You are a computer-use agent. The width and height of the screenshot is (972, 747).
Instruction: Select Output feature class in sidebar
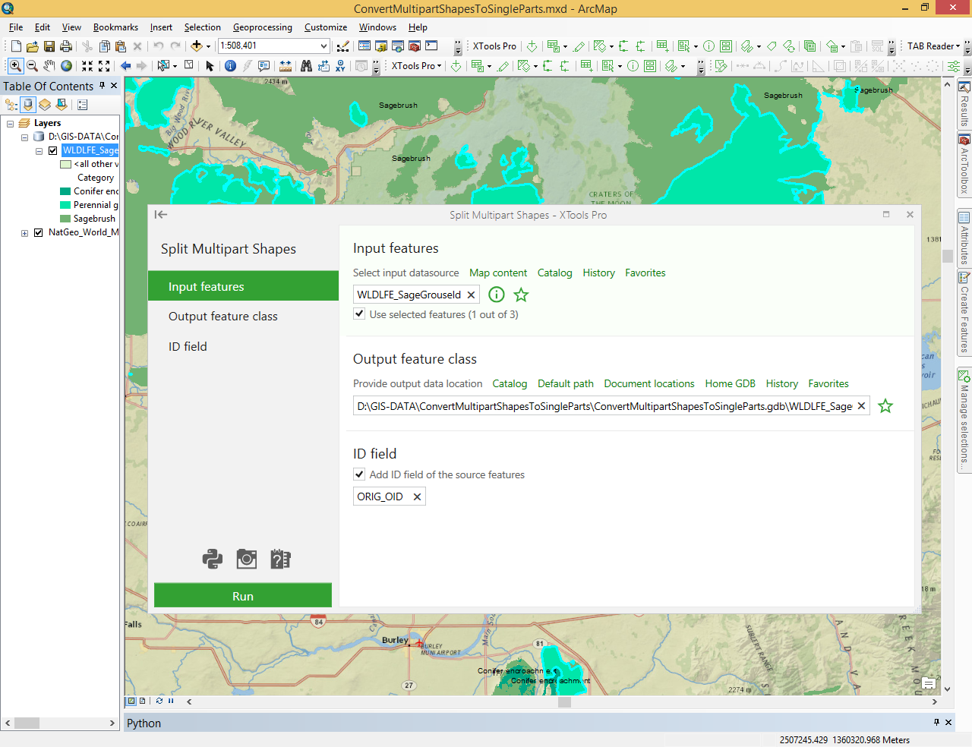pyautogui.click(x=223, y=317)
